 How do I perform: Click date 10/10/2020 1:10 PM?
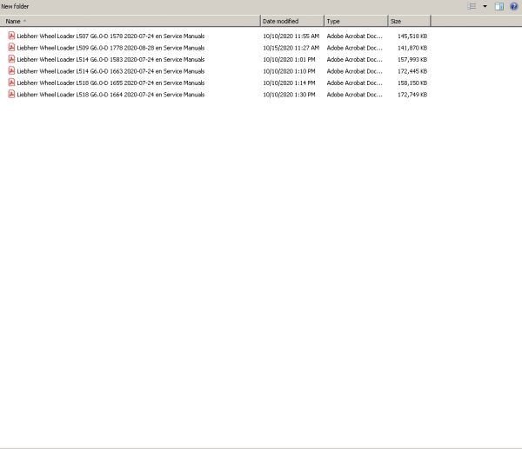(x=289, y=71)
